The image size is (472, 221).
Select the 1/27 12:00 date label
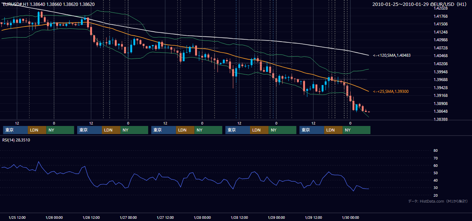165,218
